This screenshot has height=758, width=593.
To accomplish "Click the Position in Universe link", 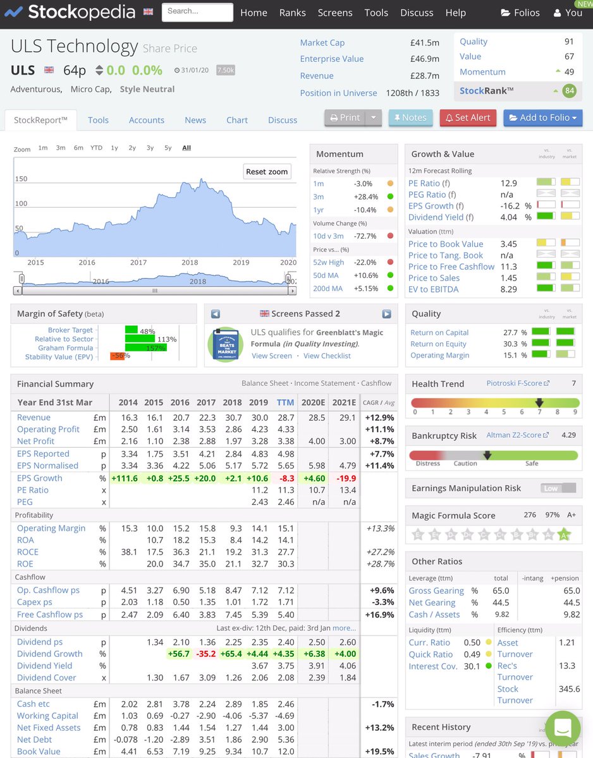I will pos(338,93).
